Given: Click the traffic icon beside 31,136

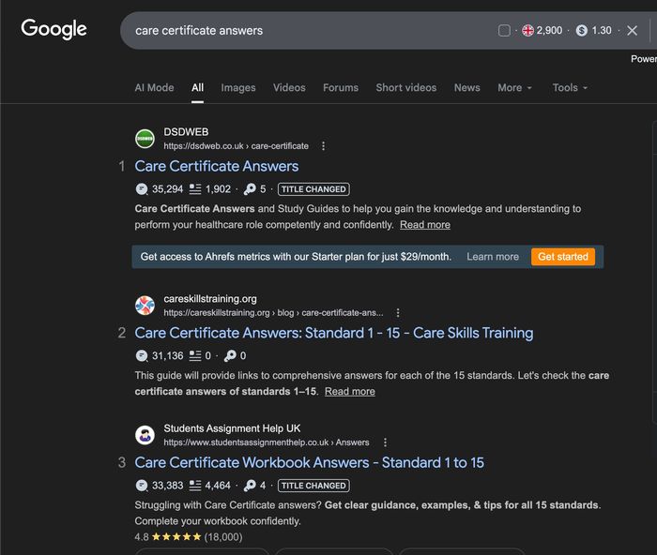Looking at the screenshot, I should 142,355.
